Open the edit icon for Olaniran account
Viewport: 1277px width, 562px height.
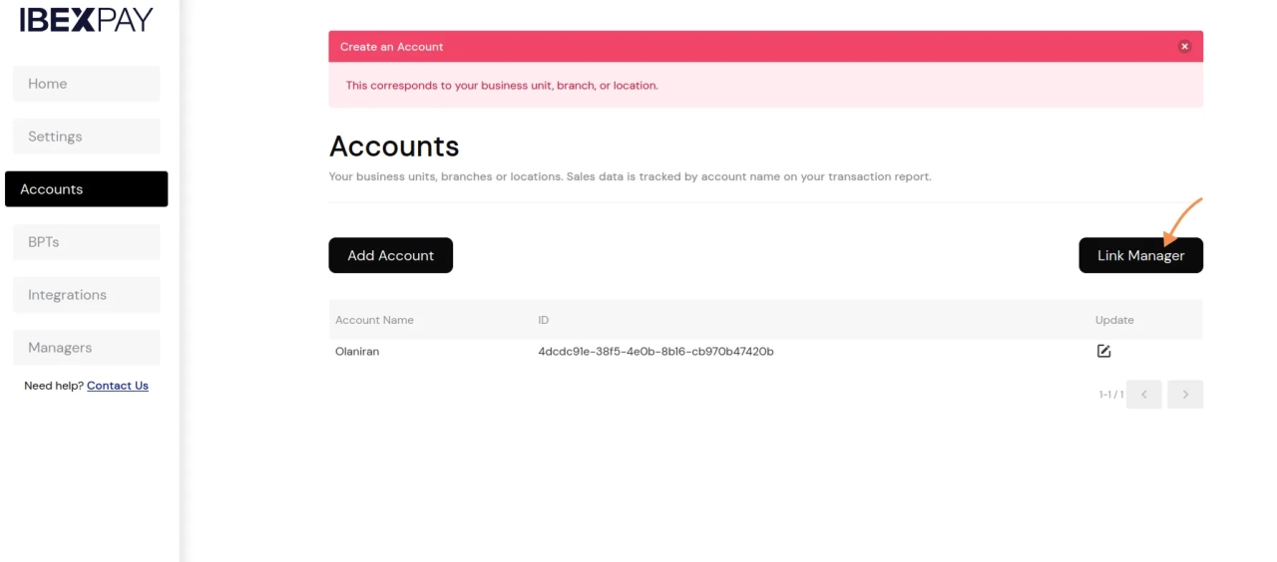1103,351
